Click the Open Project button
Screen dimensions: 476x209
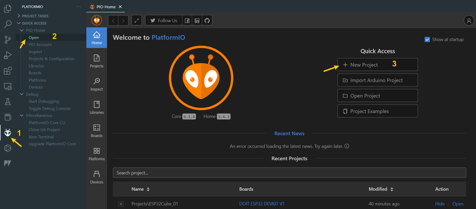pyautogui.click(x=378, y=95)
